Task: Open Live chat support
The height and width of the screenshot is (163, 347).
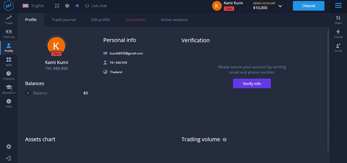Action: [x=96, y=6]
